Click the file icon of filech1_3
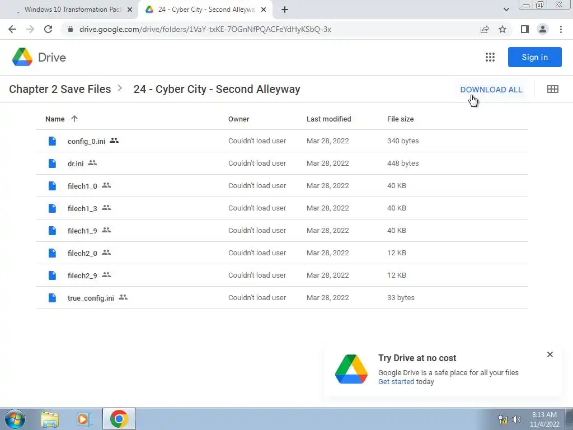This screenshot has width=573, height=430. [52, 208]
